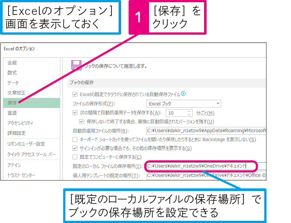Click the ファイルの保存形式(F) label

[x=94, y=104]
